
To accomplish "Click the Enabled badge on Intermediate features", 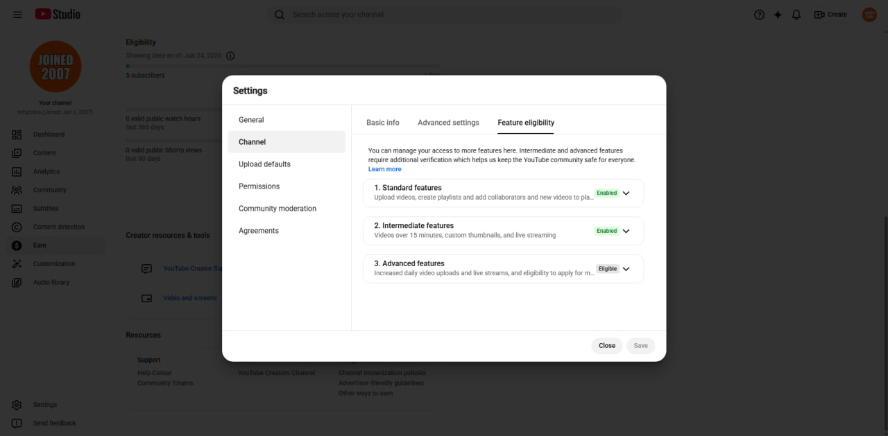I will (607, 231).
